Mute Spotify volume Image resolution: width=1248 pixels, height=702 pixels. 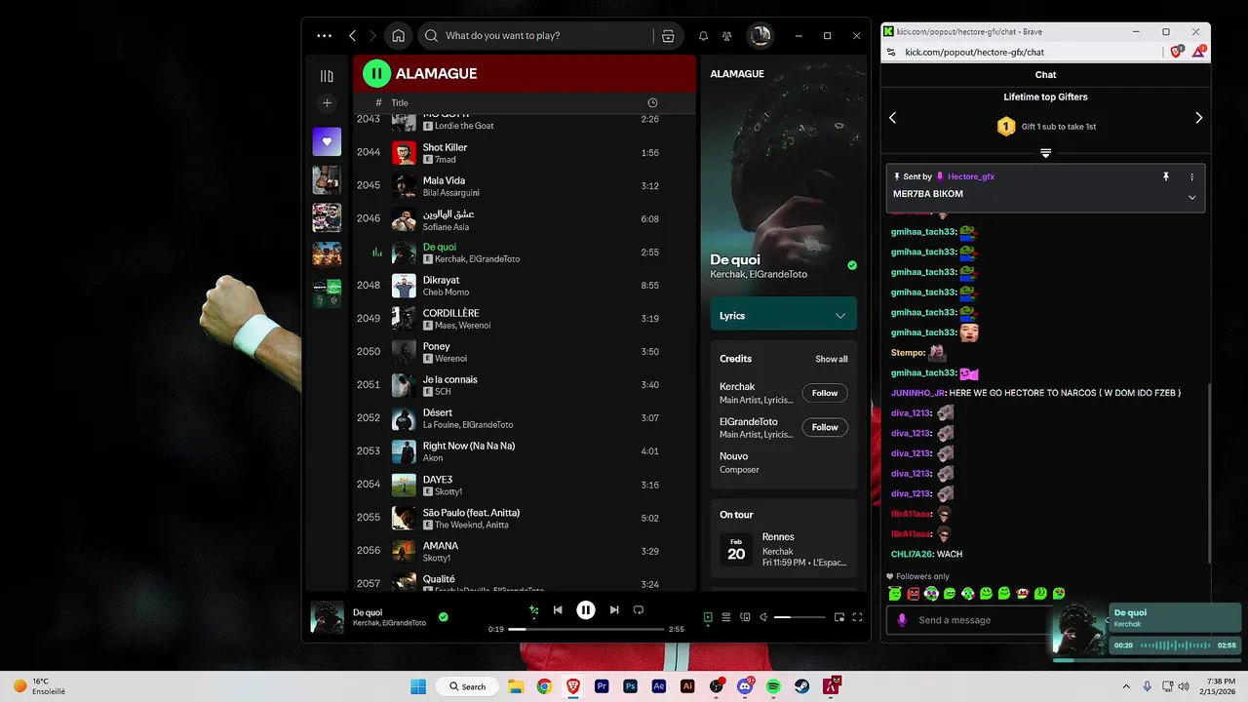click(763, 617)
